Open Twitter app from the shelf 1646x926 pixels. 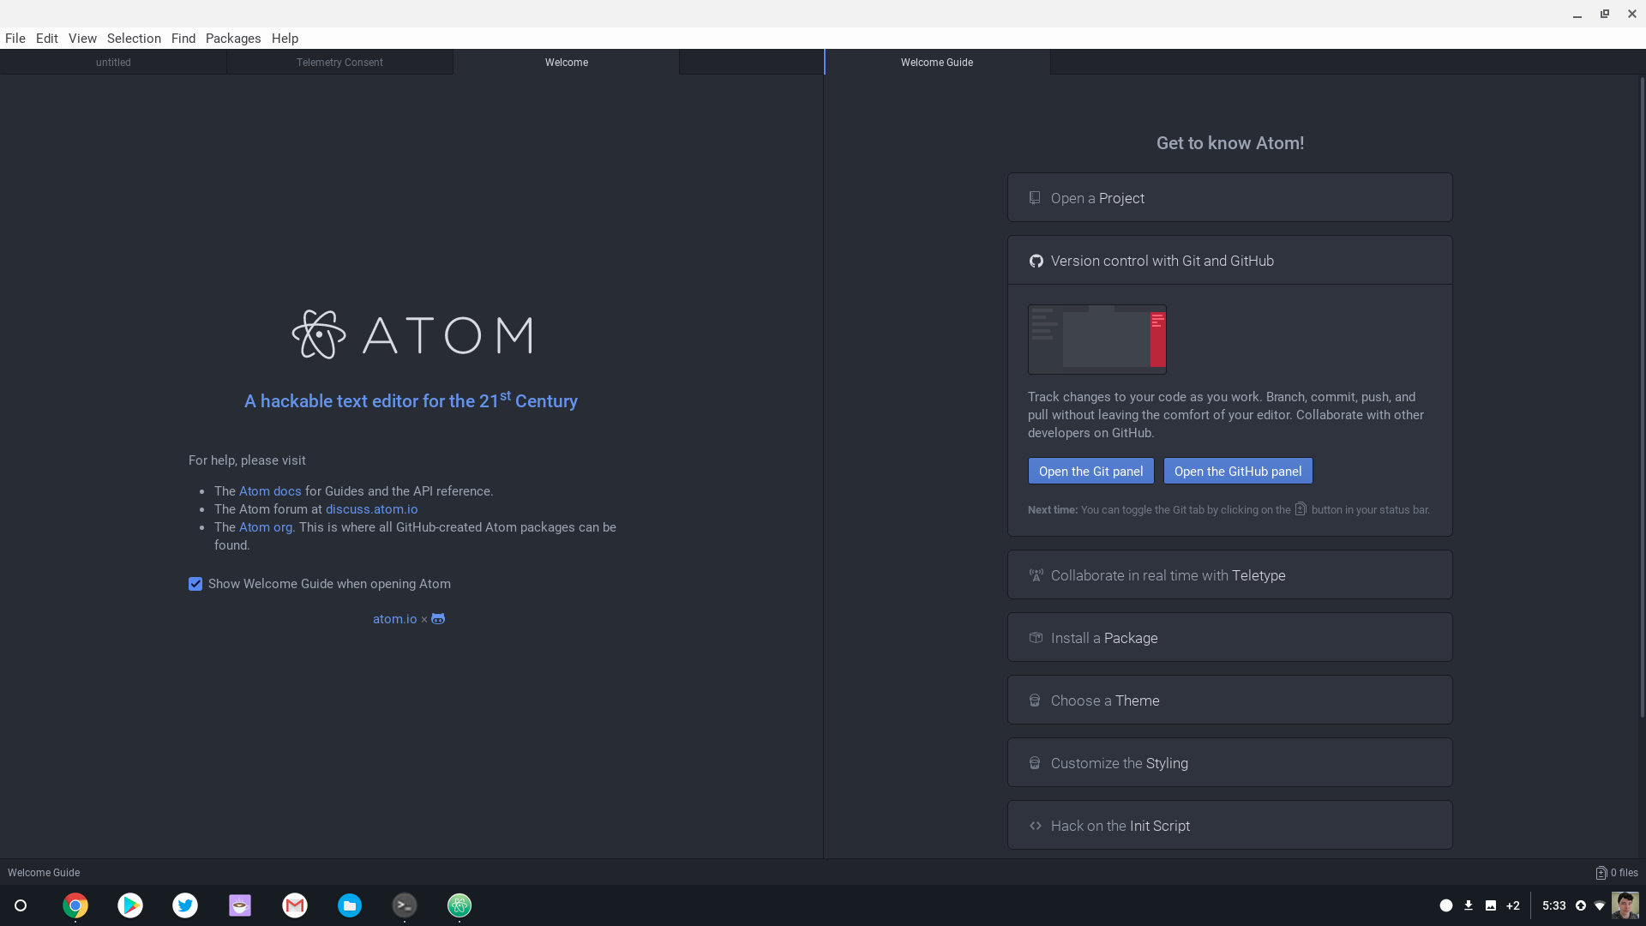[185, 905]
